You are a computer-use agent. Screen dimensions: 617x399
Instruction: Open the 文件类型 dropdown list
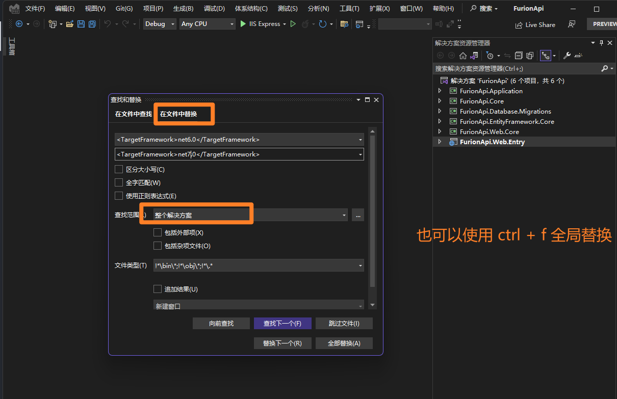361,265
